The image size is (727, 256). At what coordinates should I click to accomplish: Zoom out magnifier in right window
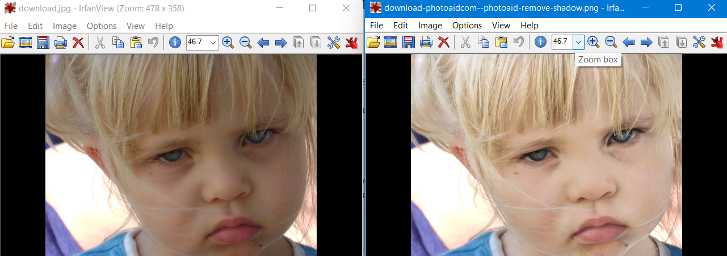(x=611, y=42)
